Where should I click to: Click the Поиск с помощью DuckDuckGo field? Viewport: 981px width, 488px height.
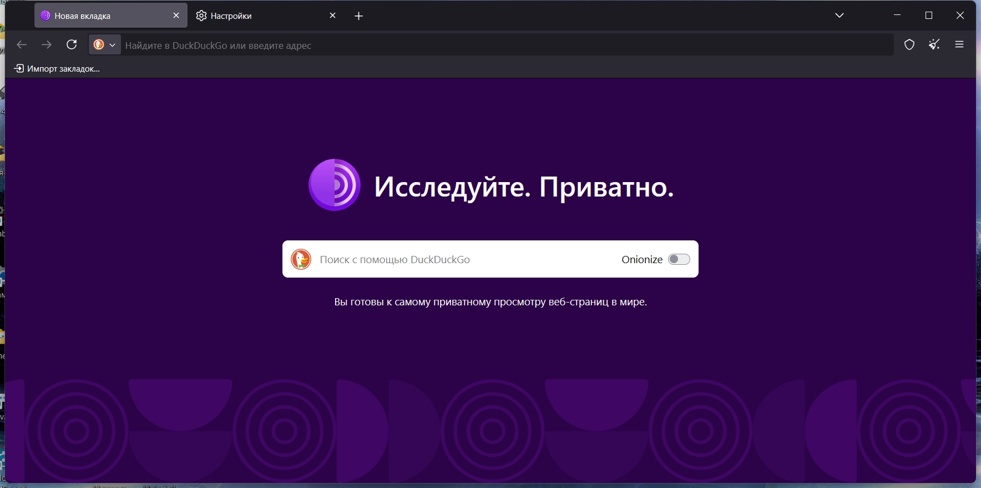(x=466, y=259)
